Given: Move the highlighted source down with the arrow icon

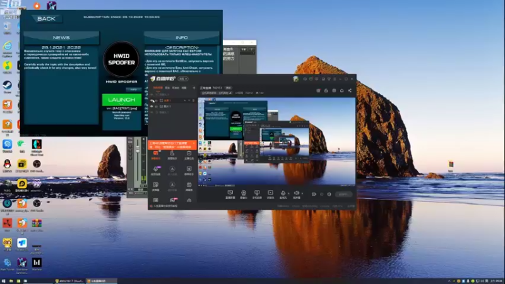Looking at the screenshot, I should click(189, 101).
